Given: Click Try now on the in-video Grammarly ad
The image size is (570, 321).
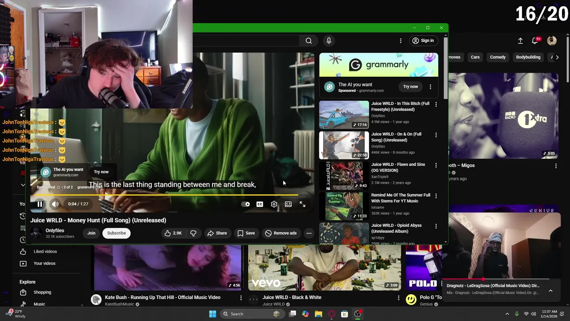Looking at the screenshot, I should tap(101, 172).
